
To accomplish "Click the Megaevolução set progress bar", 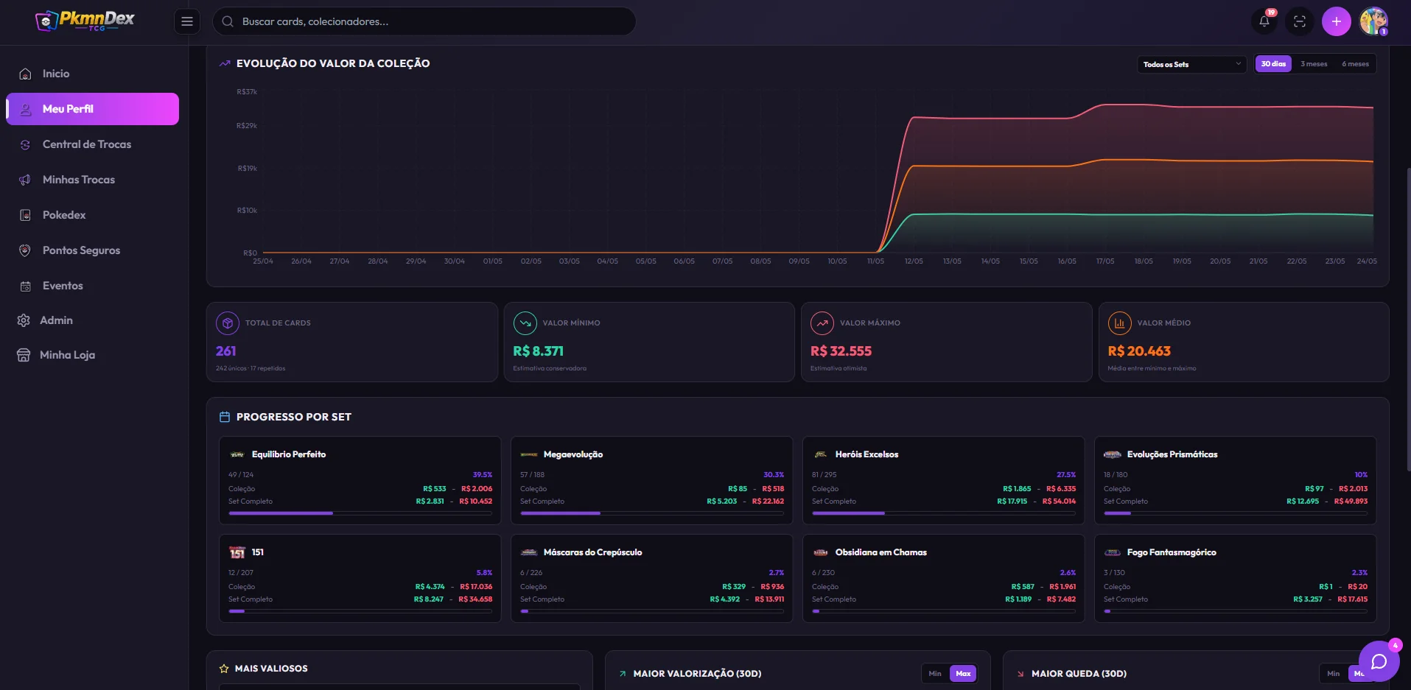I will 652,513.
